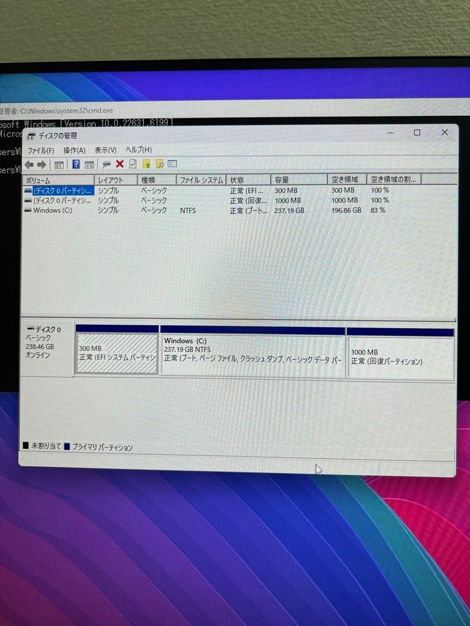Click the Forward navigation arrow
Screen dimensions: 470x626
pyautogui.click(x=41, y=165)
